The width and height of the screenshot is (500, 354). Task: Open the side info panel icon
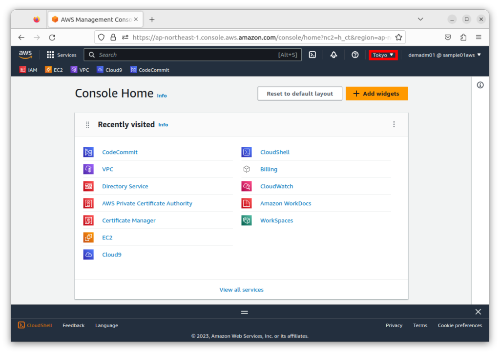[x=480, y=85]
